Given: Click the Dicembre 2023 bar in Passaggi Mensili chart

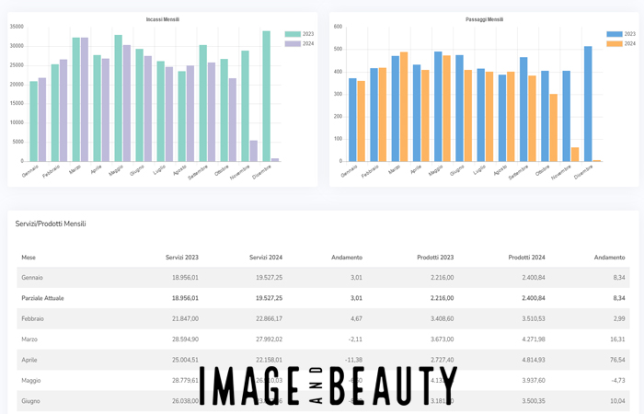Looking at the screenshot, I should [x=588, y=104].
